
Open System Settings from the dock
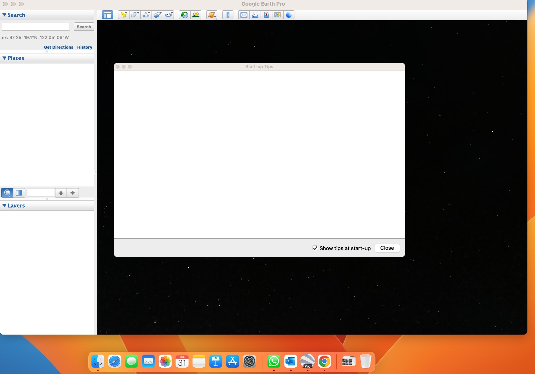(x=249, y=361)
